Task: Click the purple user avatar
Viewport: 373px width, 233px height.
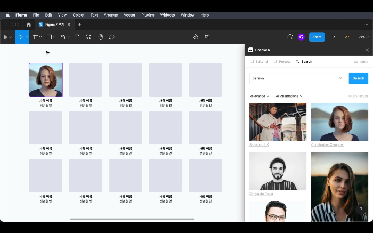Action: pos(302,37)
